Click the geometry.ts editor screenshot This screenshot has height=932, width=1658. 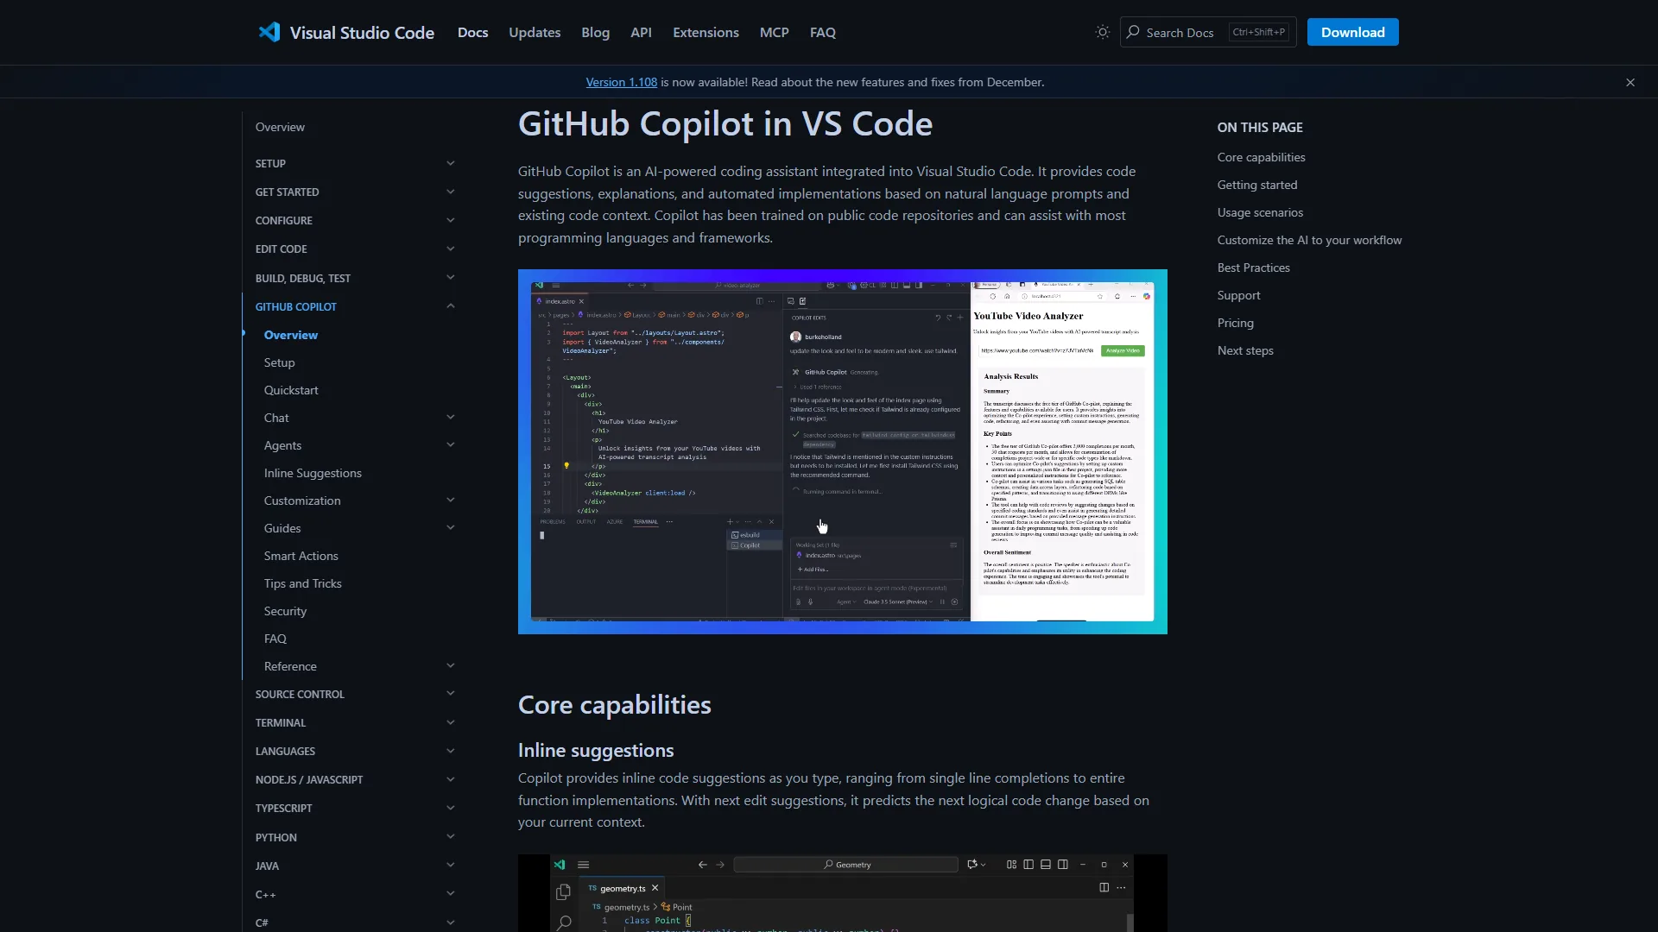pos(842,893)
